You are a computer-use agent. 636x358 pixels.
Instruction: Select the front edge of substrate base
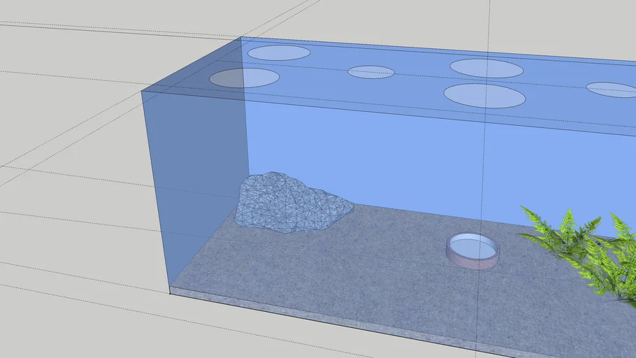[x=349, y=321]
